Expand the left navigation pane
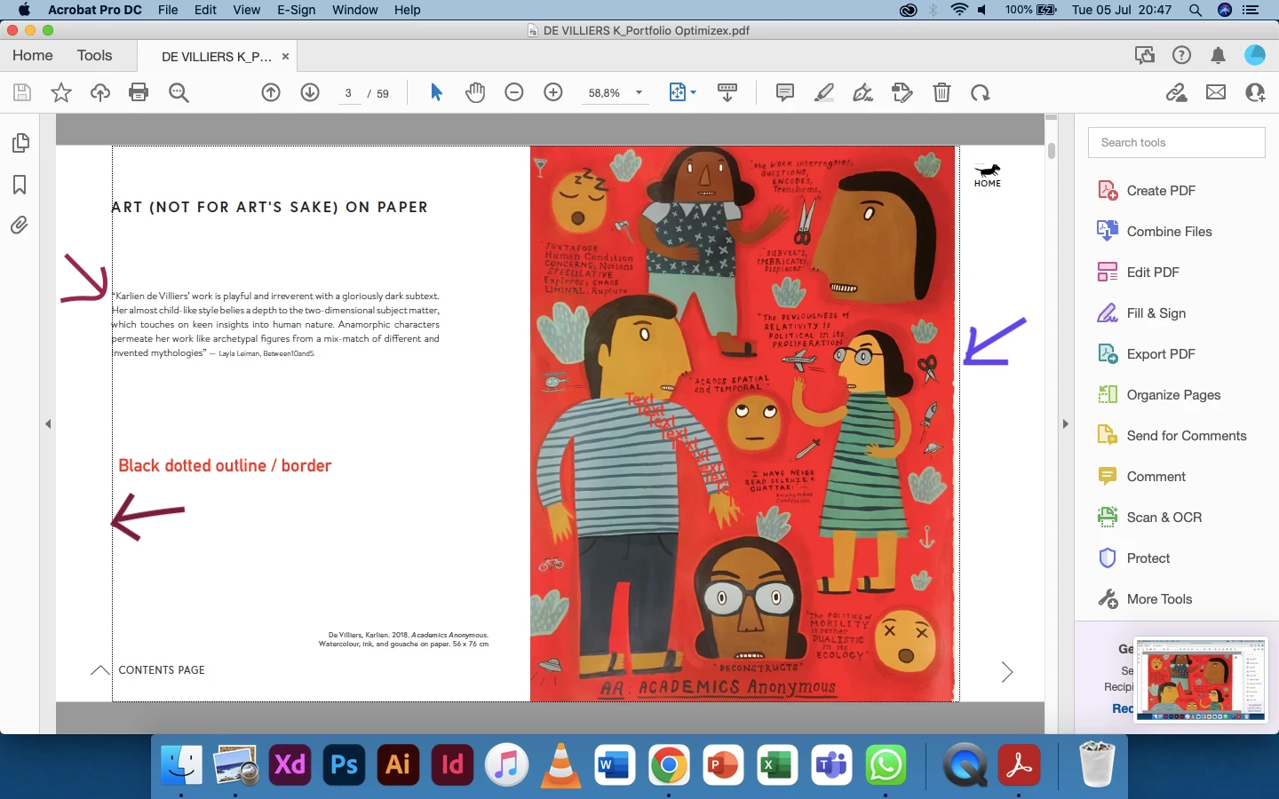This screenshot has height=799, width=1279. pos(48,424)
